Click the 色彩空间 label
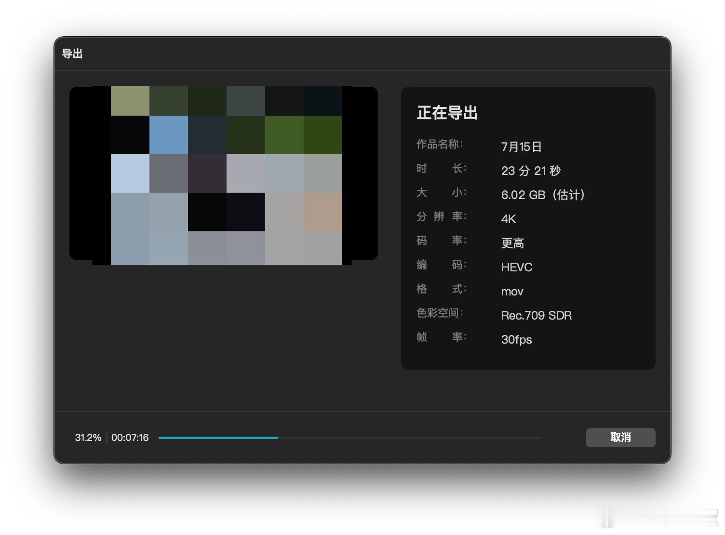This screenshot has width=725, height=535. click(x=440, y=313)
